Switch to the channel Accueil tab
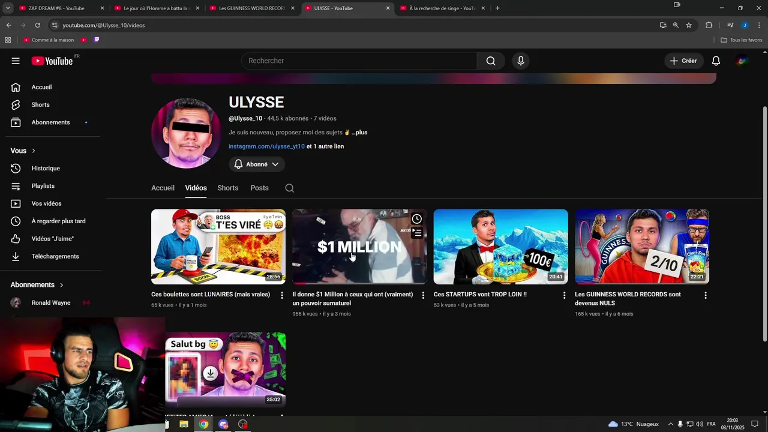This screenshot has width=768, height=432. [x=163, y=188]
